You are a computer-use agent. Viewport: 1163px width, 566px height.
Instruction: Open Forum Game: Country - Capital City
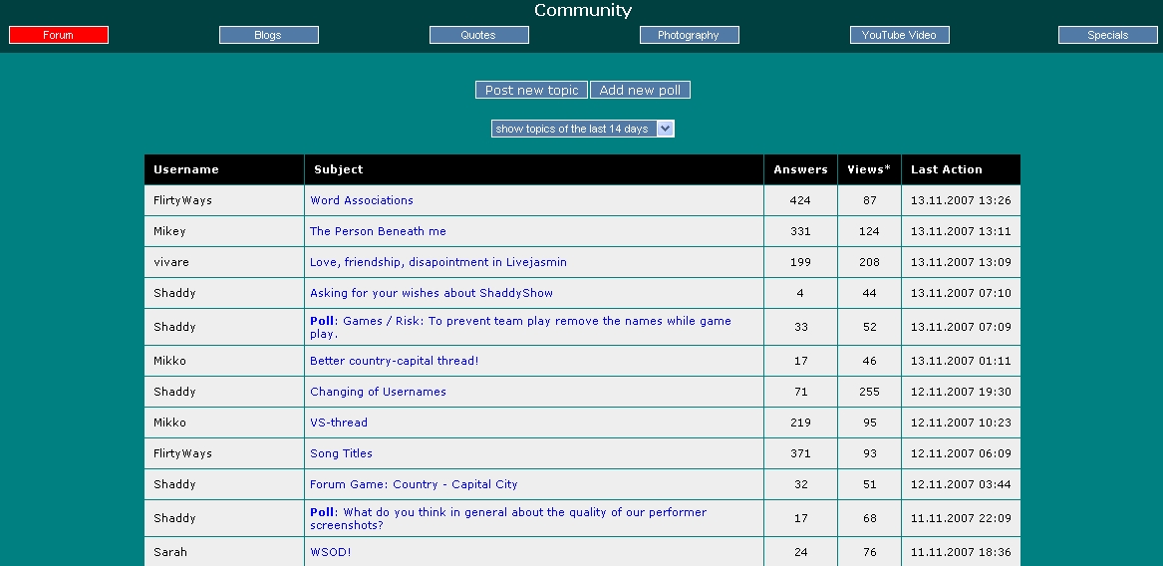[x=414, y=484]
